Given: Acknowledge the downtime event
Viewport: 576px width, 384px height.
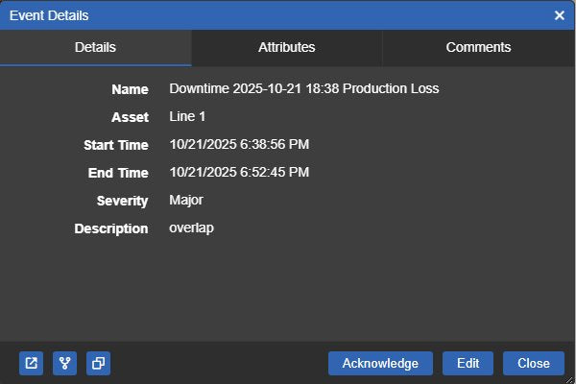Looking at the screenshot, I should tap(380, 364).
